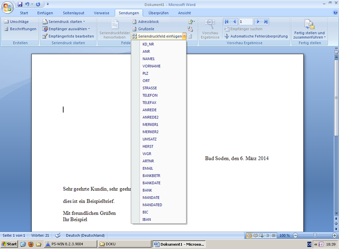
Task: Open Word help question mark icon
Action: (x=335, y=13)
